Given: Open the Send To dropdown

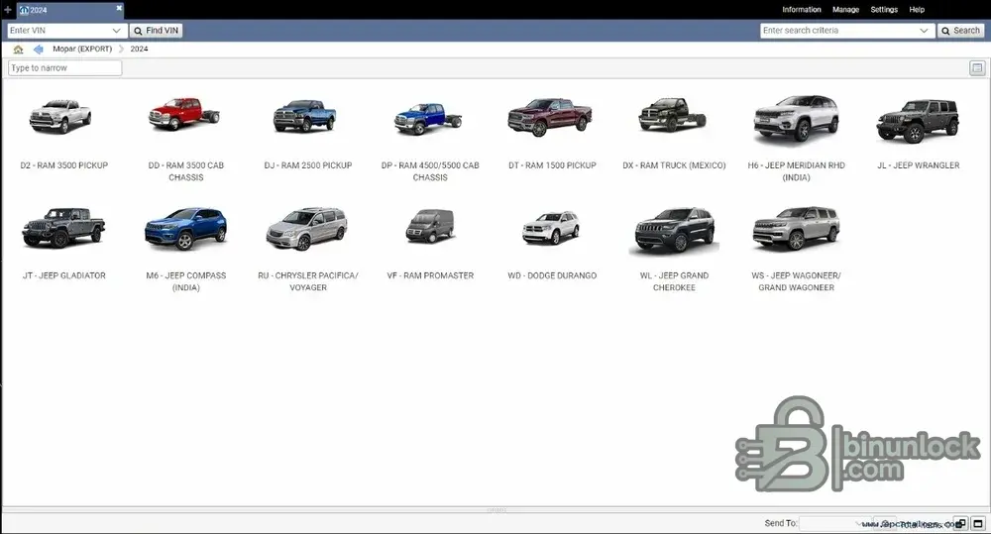Looking at the screenshot, I should 834,523.
